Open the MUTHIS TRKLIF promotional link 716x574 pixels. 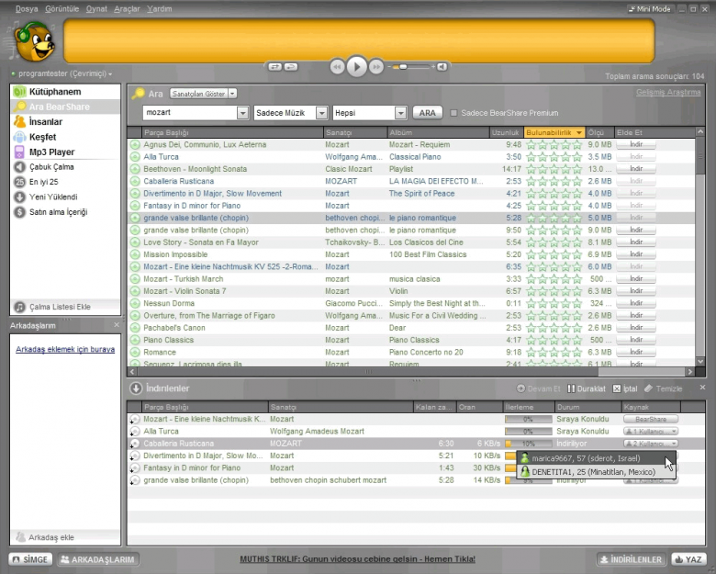(x=358, y=559)
